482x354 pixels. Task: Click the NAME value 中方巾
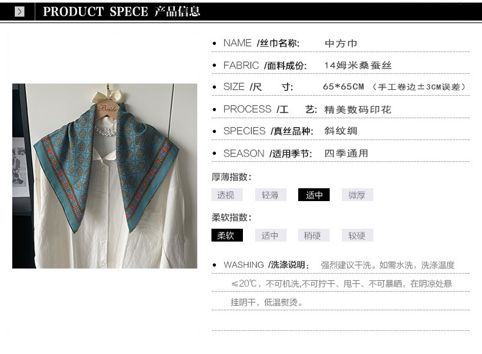tap(341, 43)
